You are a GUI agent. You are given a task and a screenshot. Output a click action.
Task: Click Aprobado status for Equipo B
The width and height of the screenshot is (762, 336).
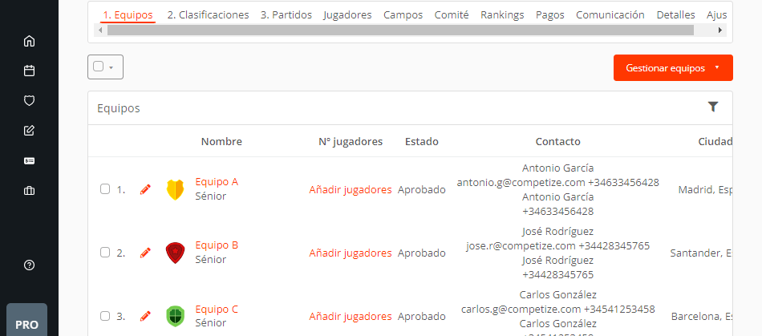pyautogui.click(x=421, y=253)
